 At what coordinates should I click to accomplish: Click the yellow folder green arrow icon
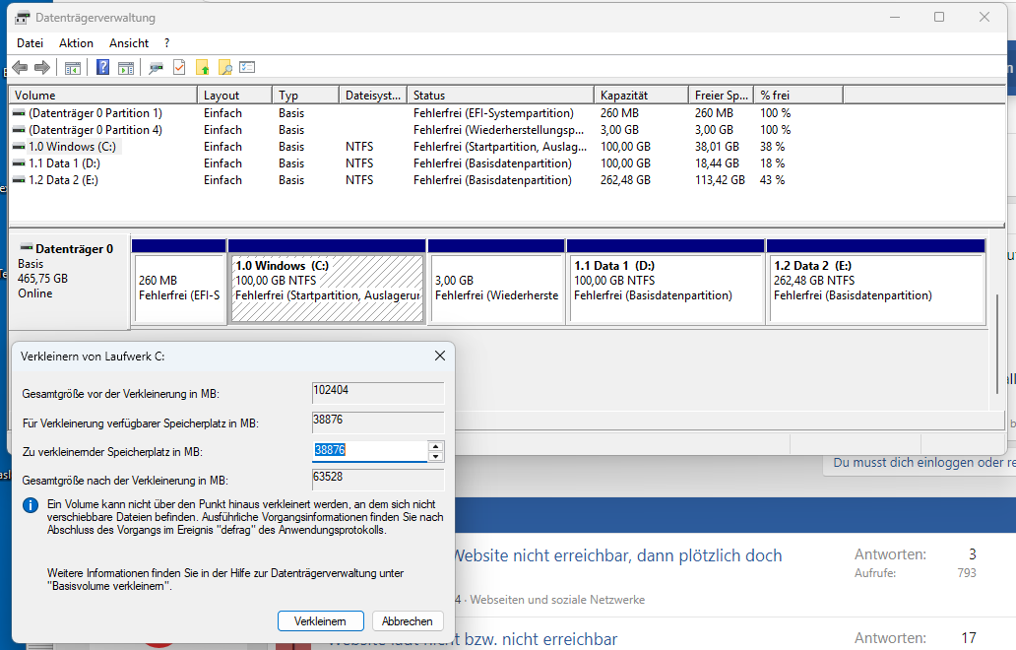tap(203, 67)
